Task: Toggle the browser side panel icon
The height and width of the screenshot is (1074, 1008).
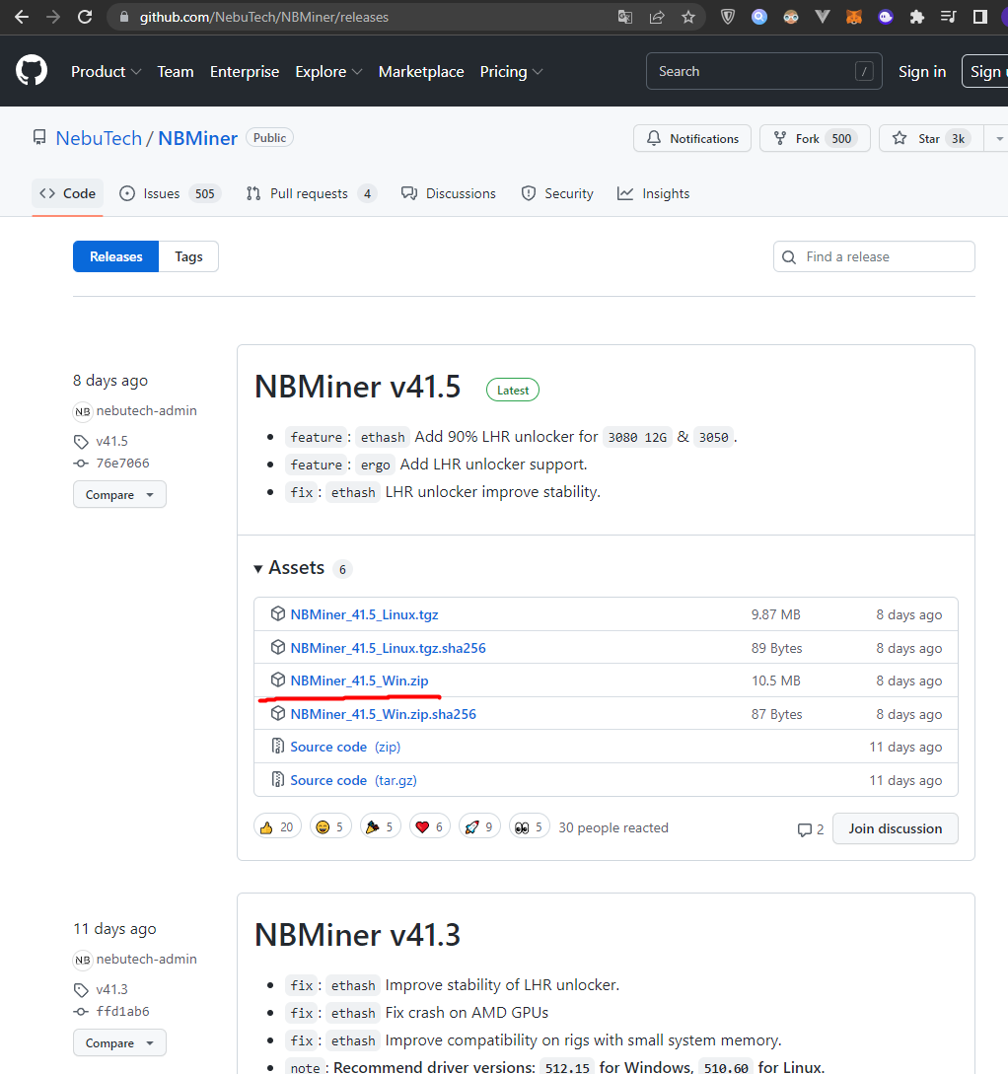Action: pyautogui.click(x=980, y=17)
